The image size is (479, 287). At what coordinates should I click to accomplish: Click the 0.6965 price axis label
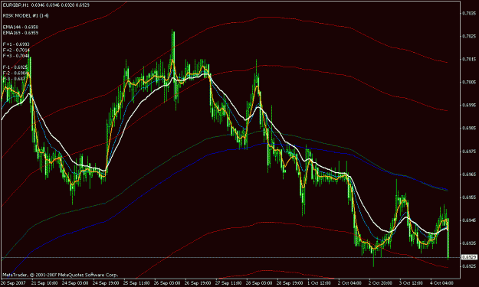coord(468,174)
